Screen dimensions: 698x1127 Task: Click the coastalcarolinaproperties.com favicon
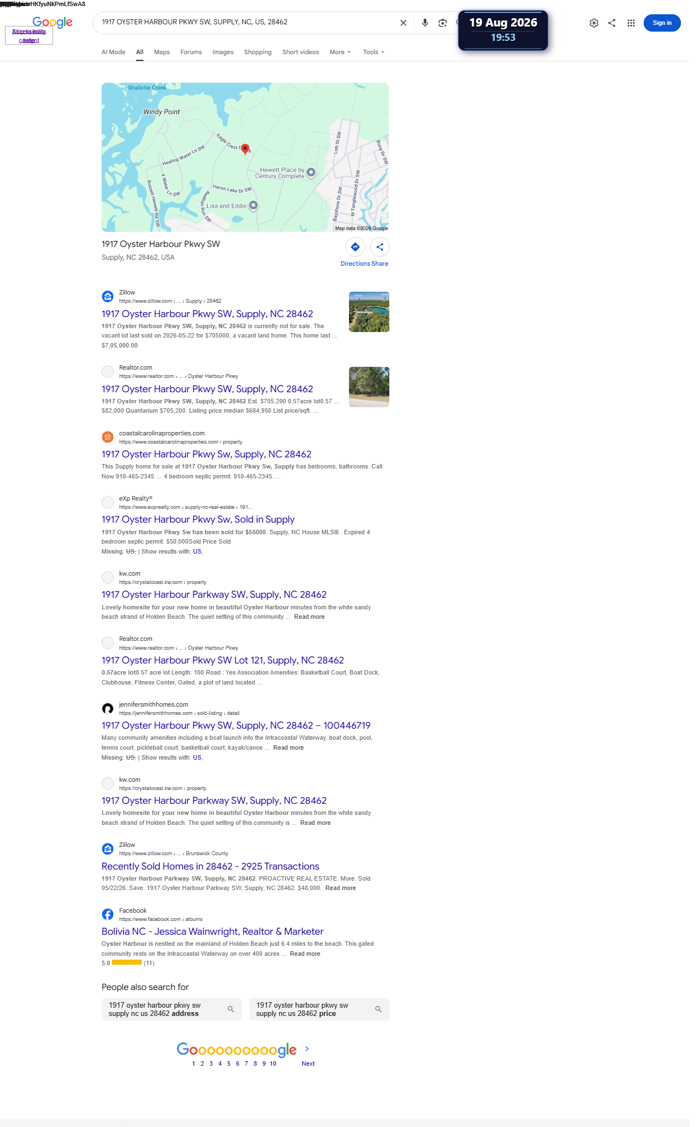[x=108, y=437]
